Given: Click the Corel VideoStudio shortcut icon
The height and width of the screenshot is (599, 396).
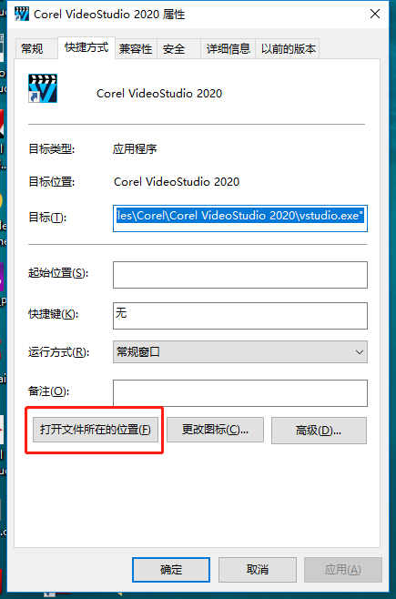Looking at the screenshot, I should [43, 88].
